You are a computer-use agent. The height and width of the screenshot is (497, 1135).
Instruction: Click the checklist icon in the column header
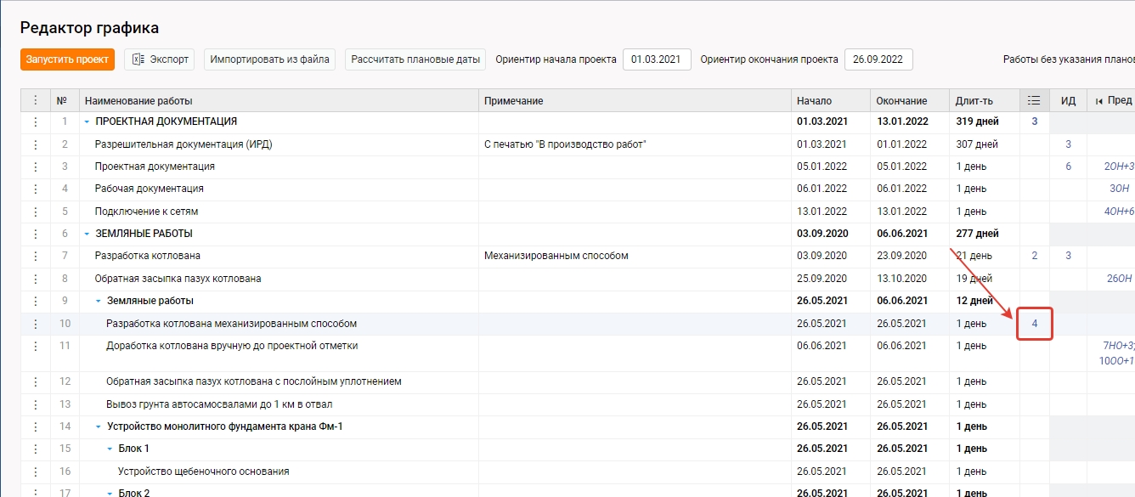pyautogui.click(x=1034, y=101)
